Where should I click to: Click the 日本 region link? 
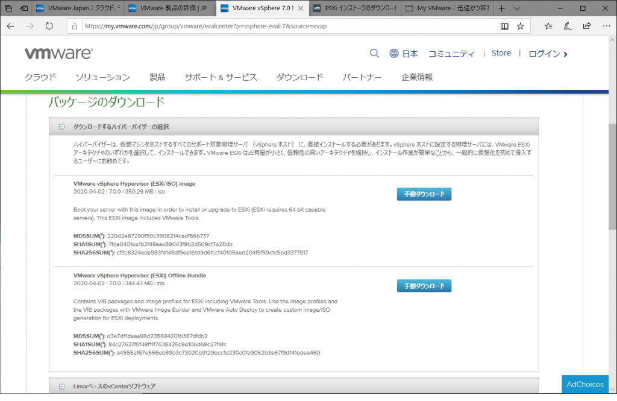tap(410, 54)
